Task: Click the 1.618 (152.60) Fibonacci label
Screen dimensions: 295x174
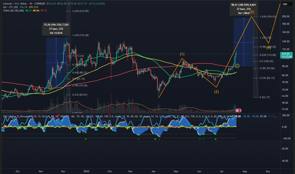Action: tap(80, 35)
